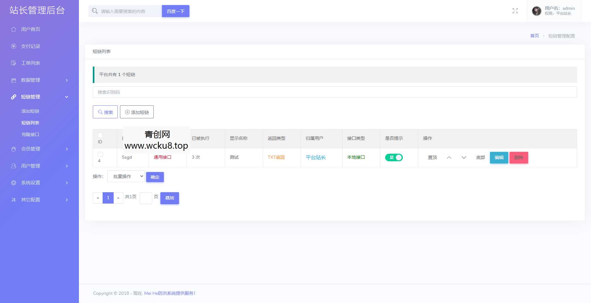Image resolution: width=591 pixels, height=303 pixels.
Task: Select the 克隆接口 submenu item
Action: point(30,134)
